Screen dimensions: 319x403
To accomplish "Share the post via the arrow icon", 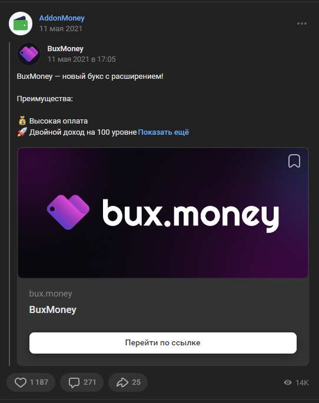I will 122,382.
